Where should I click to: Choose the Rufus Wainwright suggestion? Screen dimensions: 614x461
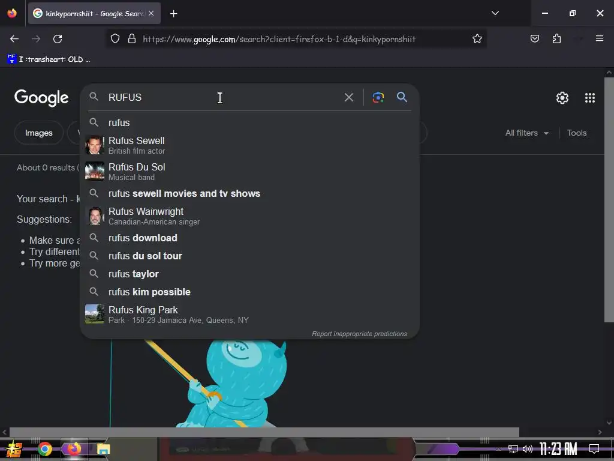coord(249,216)
